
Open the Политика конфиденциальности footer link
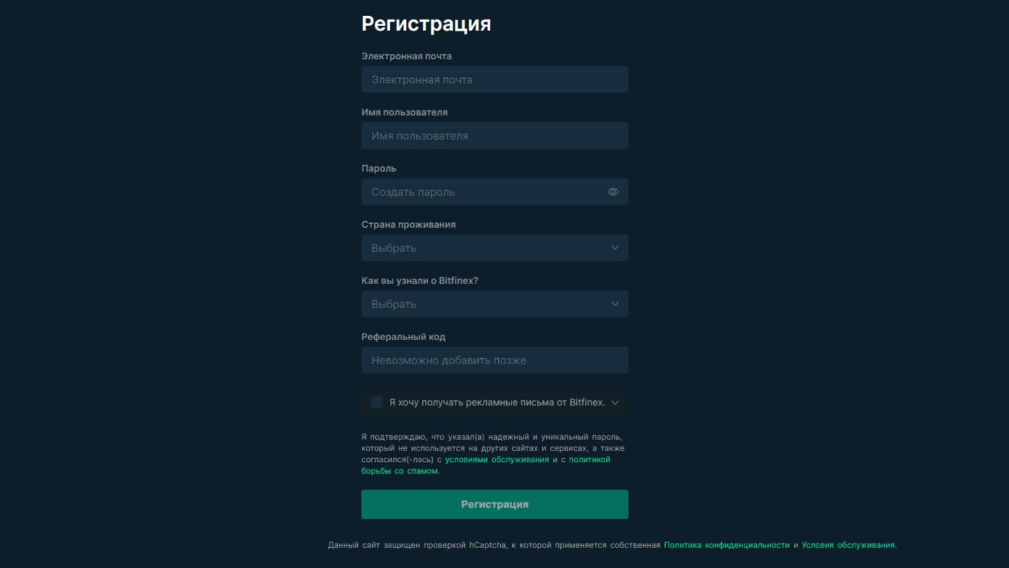point(726,545)
